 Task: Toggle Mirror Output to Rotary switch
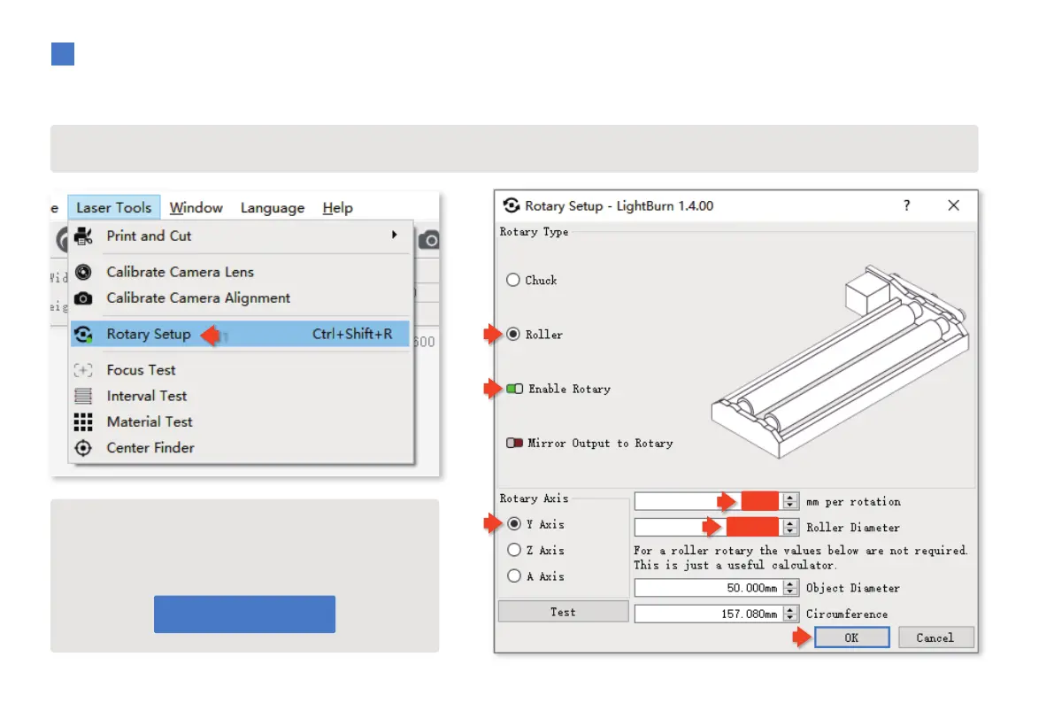[515, 443]
